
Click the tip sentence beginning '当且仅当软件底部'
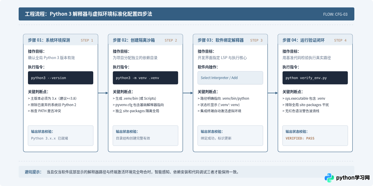143,172
